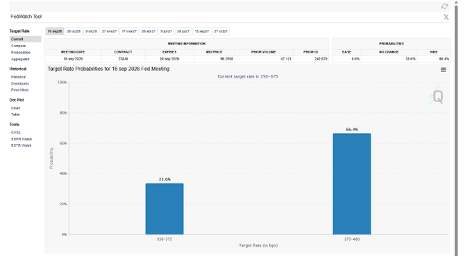Select the 16 sep26 meeting tab
The image size is (472, 256).
(54, 31)
